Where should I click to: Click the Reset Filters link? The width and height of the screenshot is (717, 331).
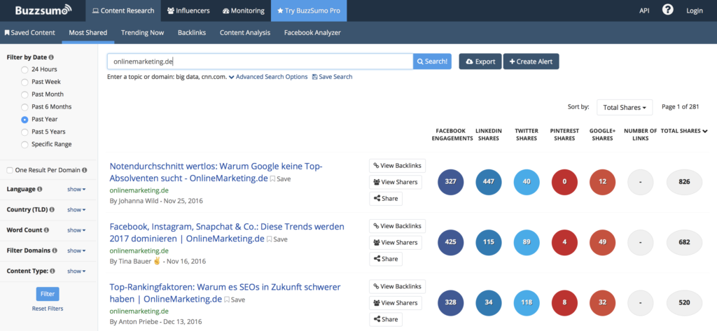(x=48, y=309)
